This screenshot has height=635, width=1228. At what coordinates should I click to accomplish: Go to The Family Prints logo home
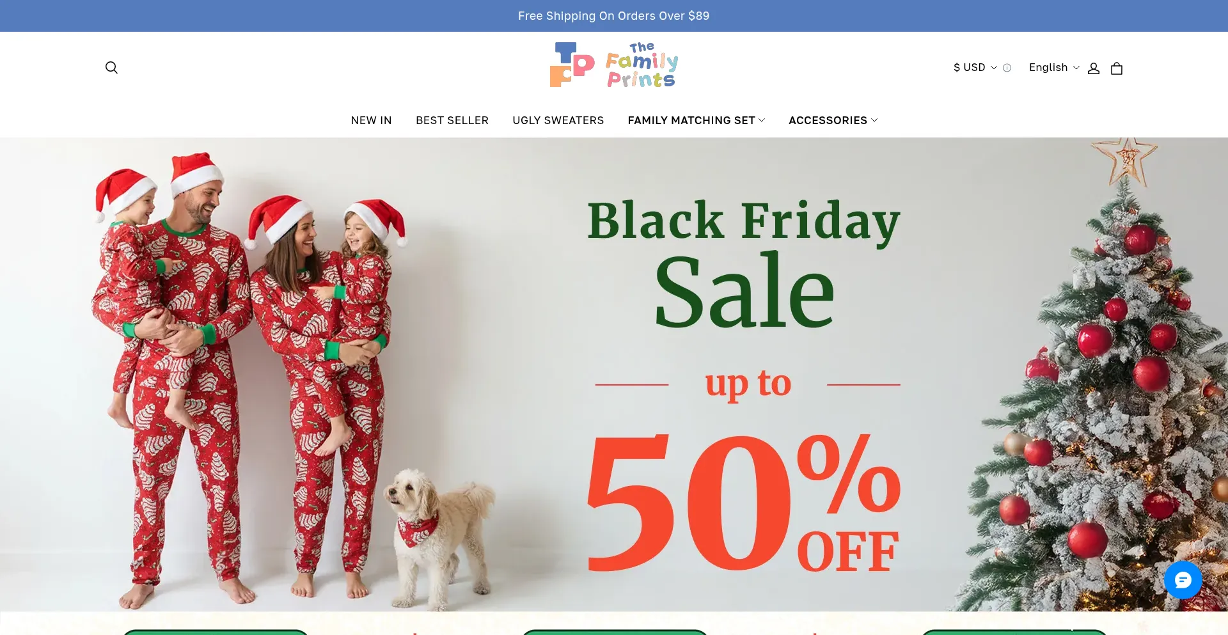click(614, 65)
